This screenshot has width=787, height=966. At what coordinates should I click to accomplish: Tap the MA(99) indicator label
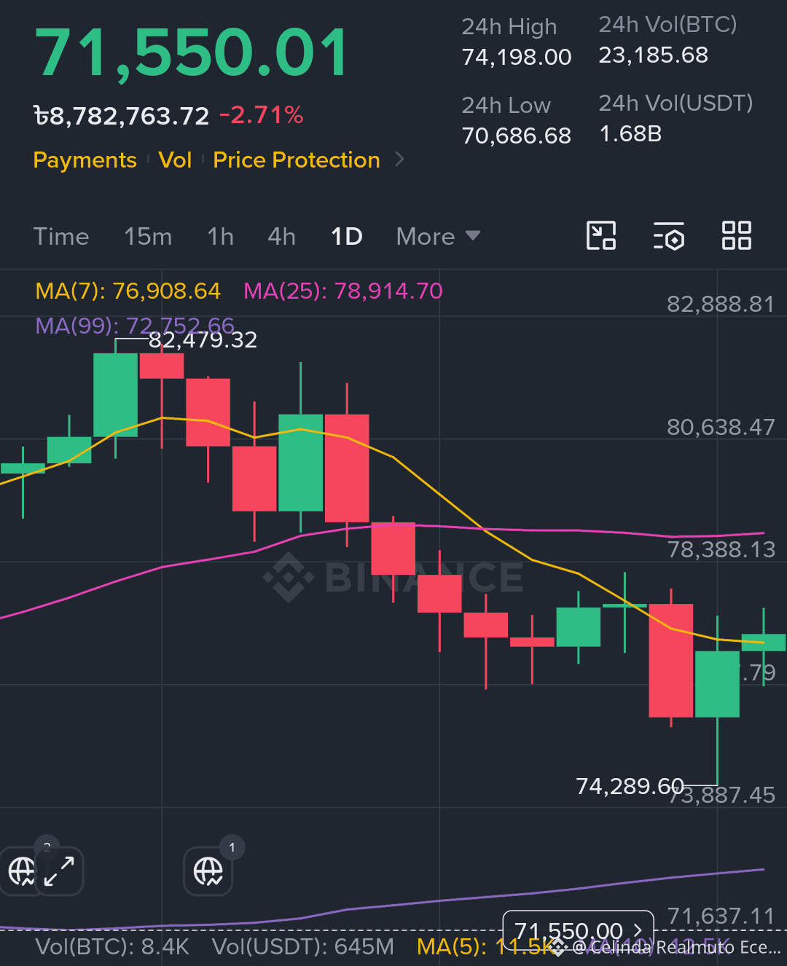tap(135, 325)
